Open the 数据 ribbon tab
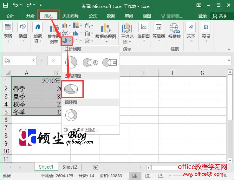 [x=111, y=16]
